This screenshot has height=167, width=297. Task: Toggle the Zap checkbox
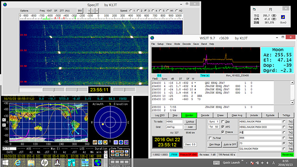pyautogui.click(x=223, y=122)
